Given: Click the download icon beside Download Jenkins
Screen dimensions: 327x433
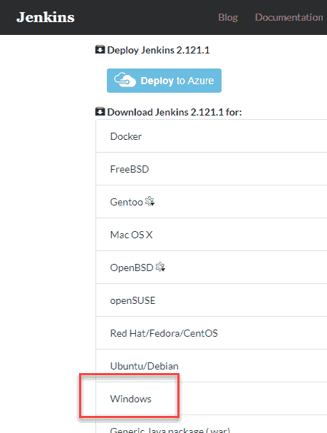Looking at the screenshot, I should coord(100,111).
